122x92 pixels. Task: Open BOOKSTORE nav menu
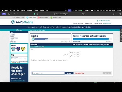88,23
